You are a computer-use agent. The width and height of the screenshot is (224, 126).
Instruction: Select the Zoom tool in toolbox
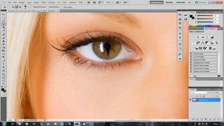coord(3,84)
